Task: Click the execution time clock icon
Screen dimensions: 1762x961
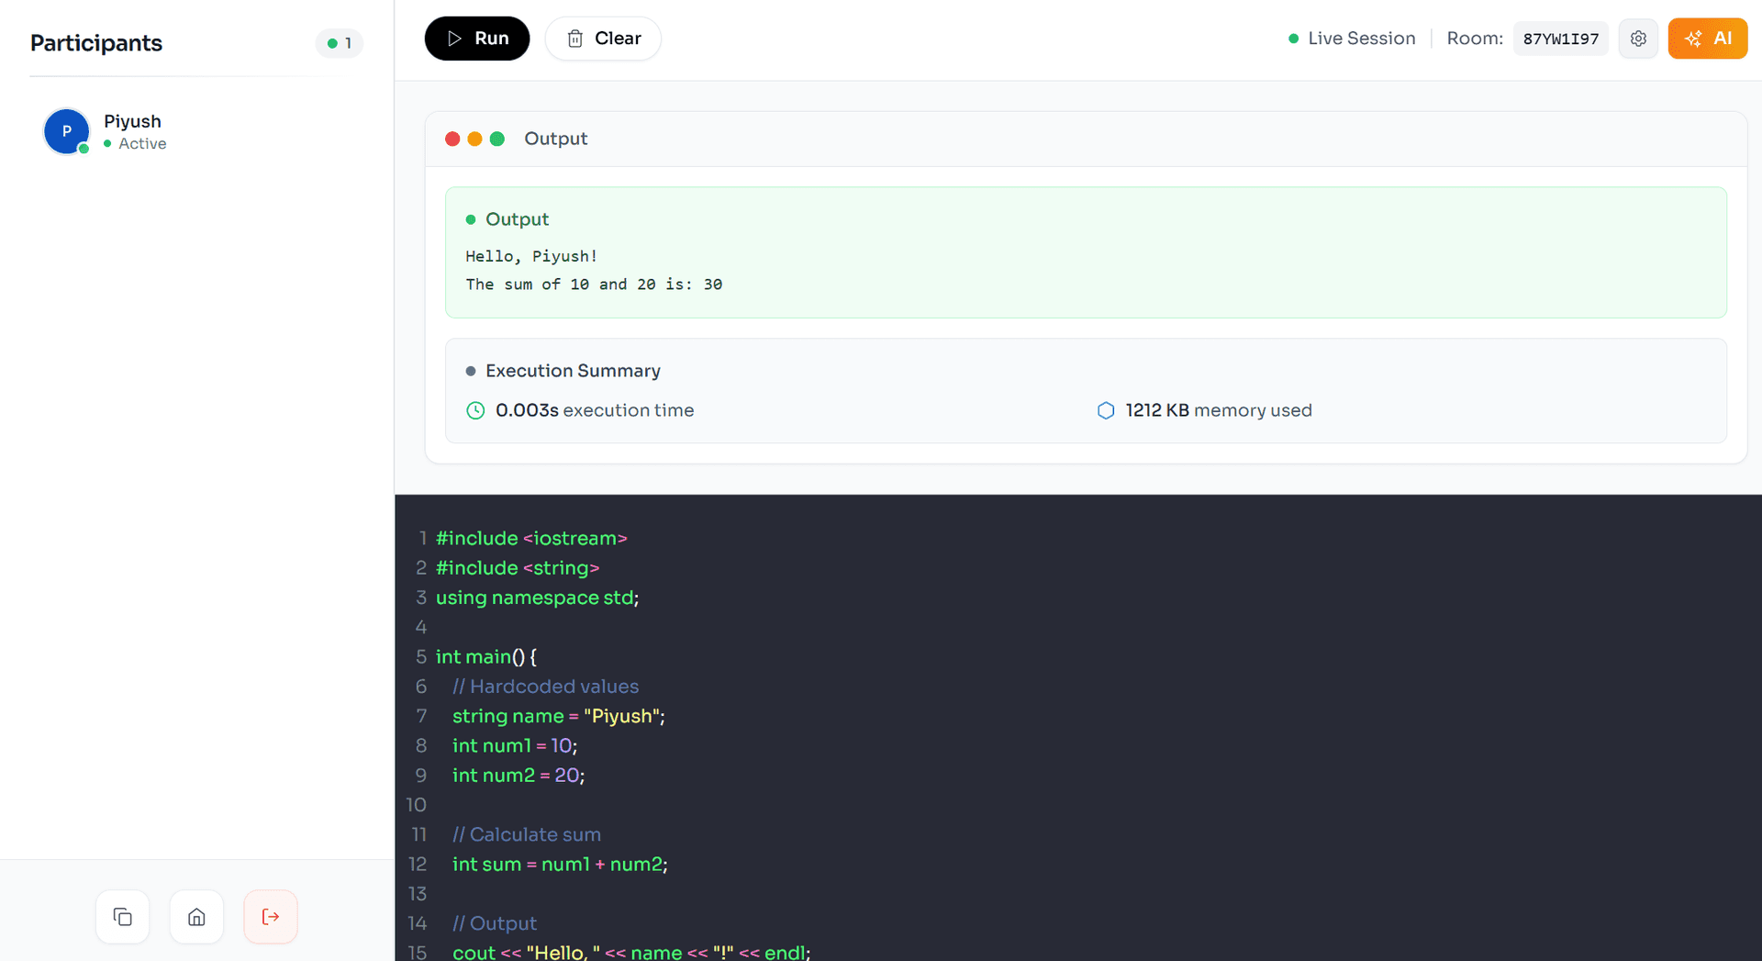Action: 475,410
